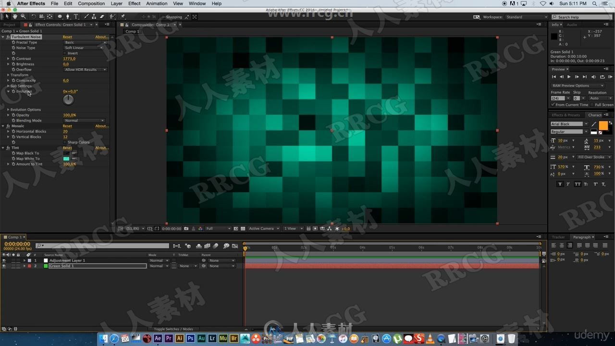
Task: Toggle Frame Blending icon in timeline
Action: 207,246
